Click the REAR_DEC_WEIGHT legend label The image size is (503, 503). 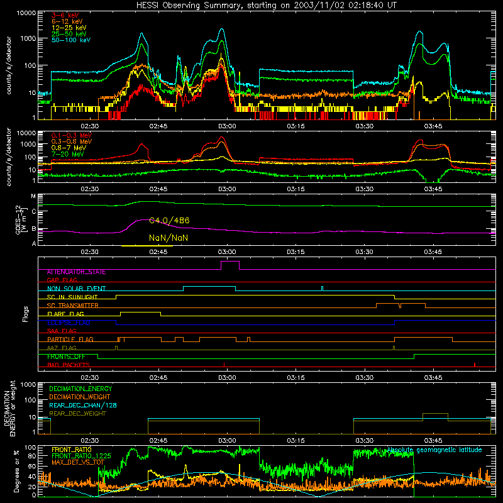77,414
